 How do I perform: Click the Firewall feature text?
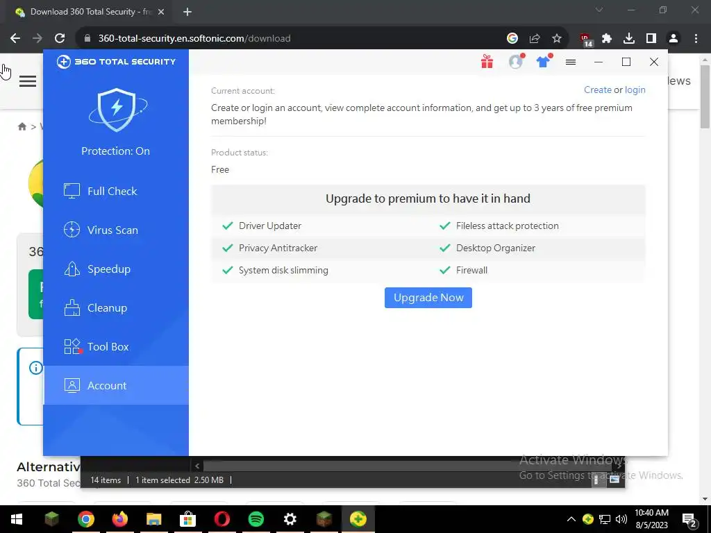pos(471,270)
